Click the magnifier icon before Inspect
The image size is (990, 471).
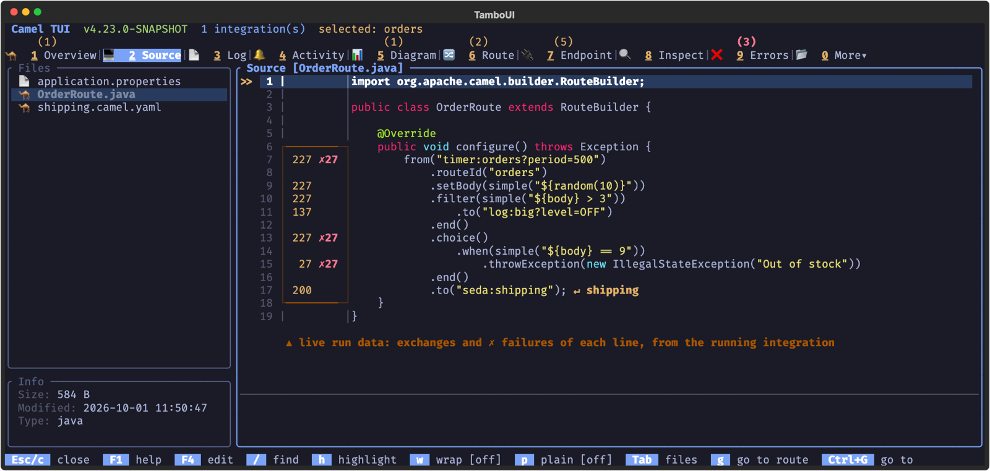625,55
